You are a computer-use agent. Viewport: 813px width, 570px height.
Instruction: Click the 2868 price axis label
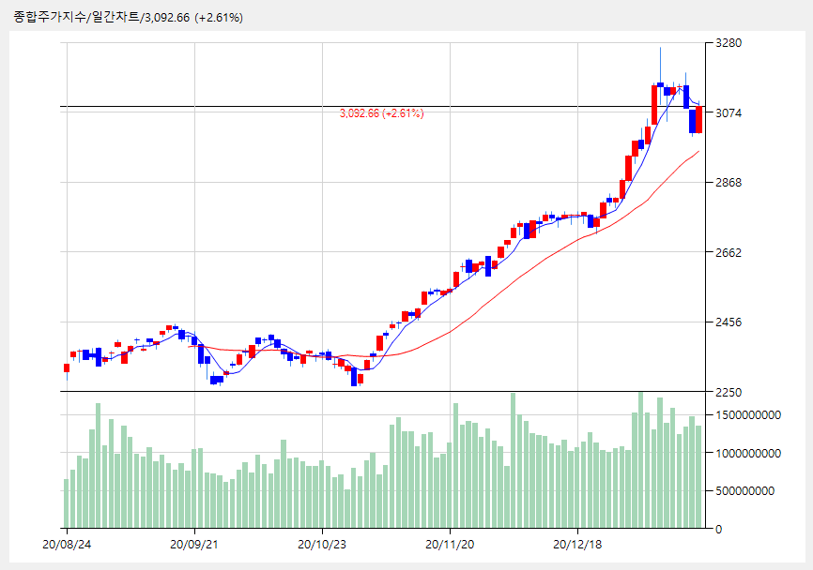pyautogui.click(x=729, y=183)
